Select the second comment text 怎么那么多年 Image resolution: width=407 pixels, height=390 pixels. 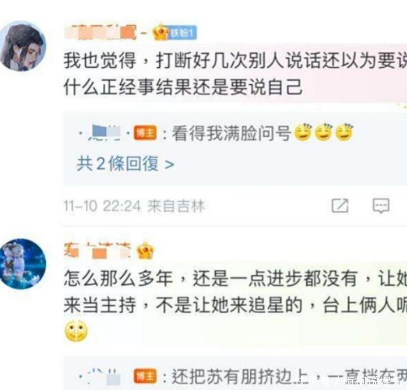coord(118,278)
